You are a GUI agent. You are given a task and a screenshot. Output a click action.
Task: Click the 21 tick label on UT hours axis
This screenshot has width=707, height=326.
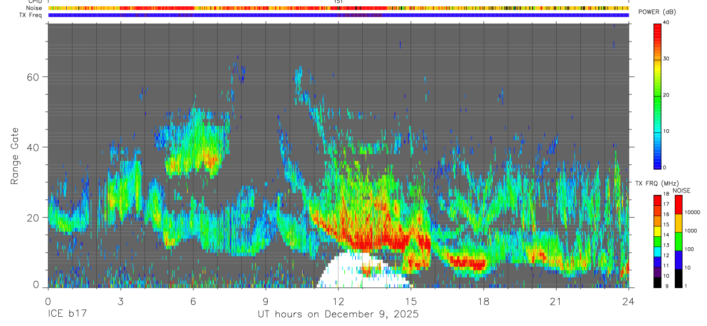pyautogui.click(x=556, y=301)
